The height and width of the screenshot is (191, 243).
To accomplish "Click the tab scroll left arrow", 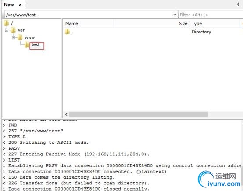I will click(238, 4).
